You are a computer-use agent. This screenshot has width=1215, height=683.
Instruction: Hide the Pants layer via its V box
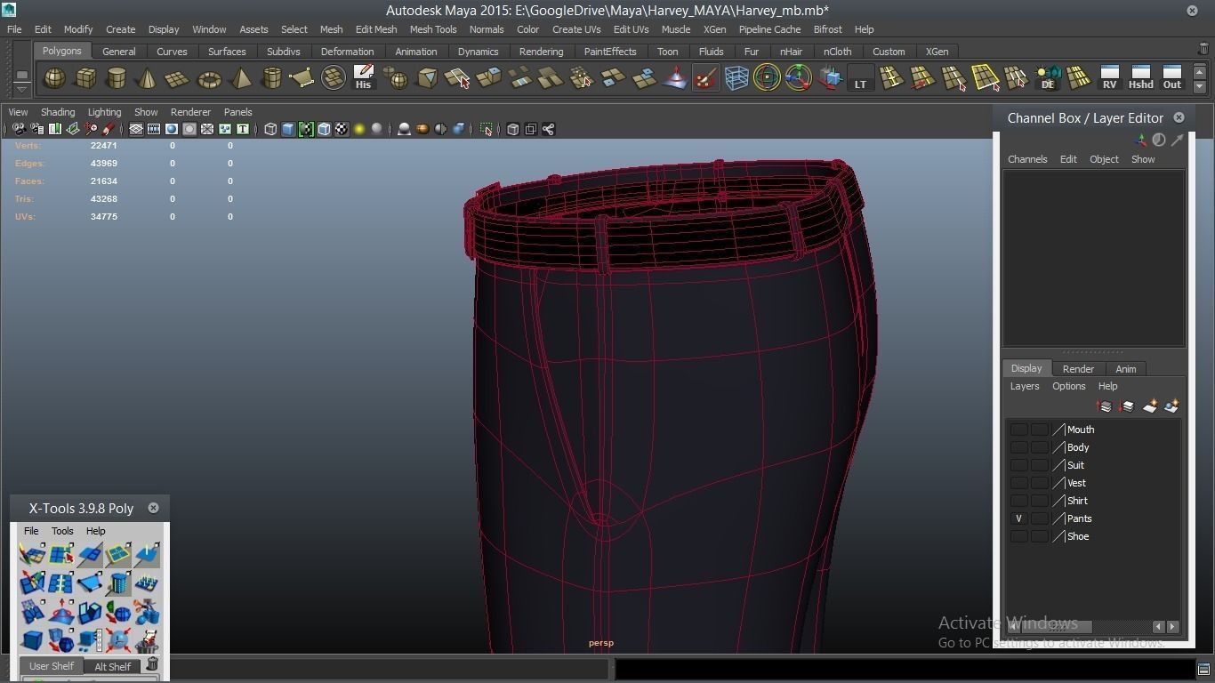1019,518
